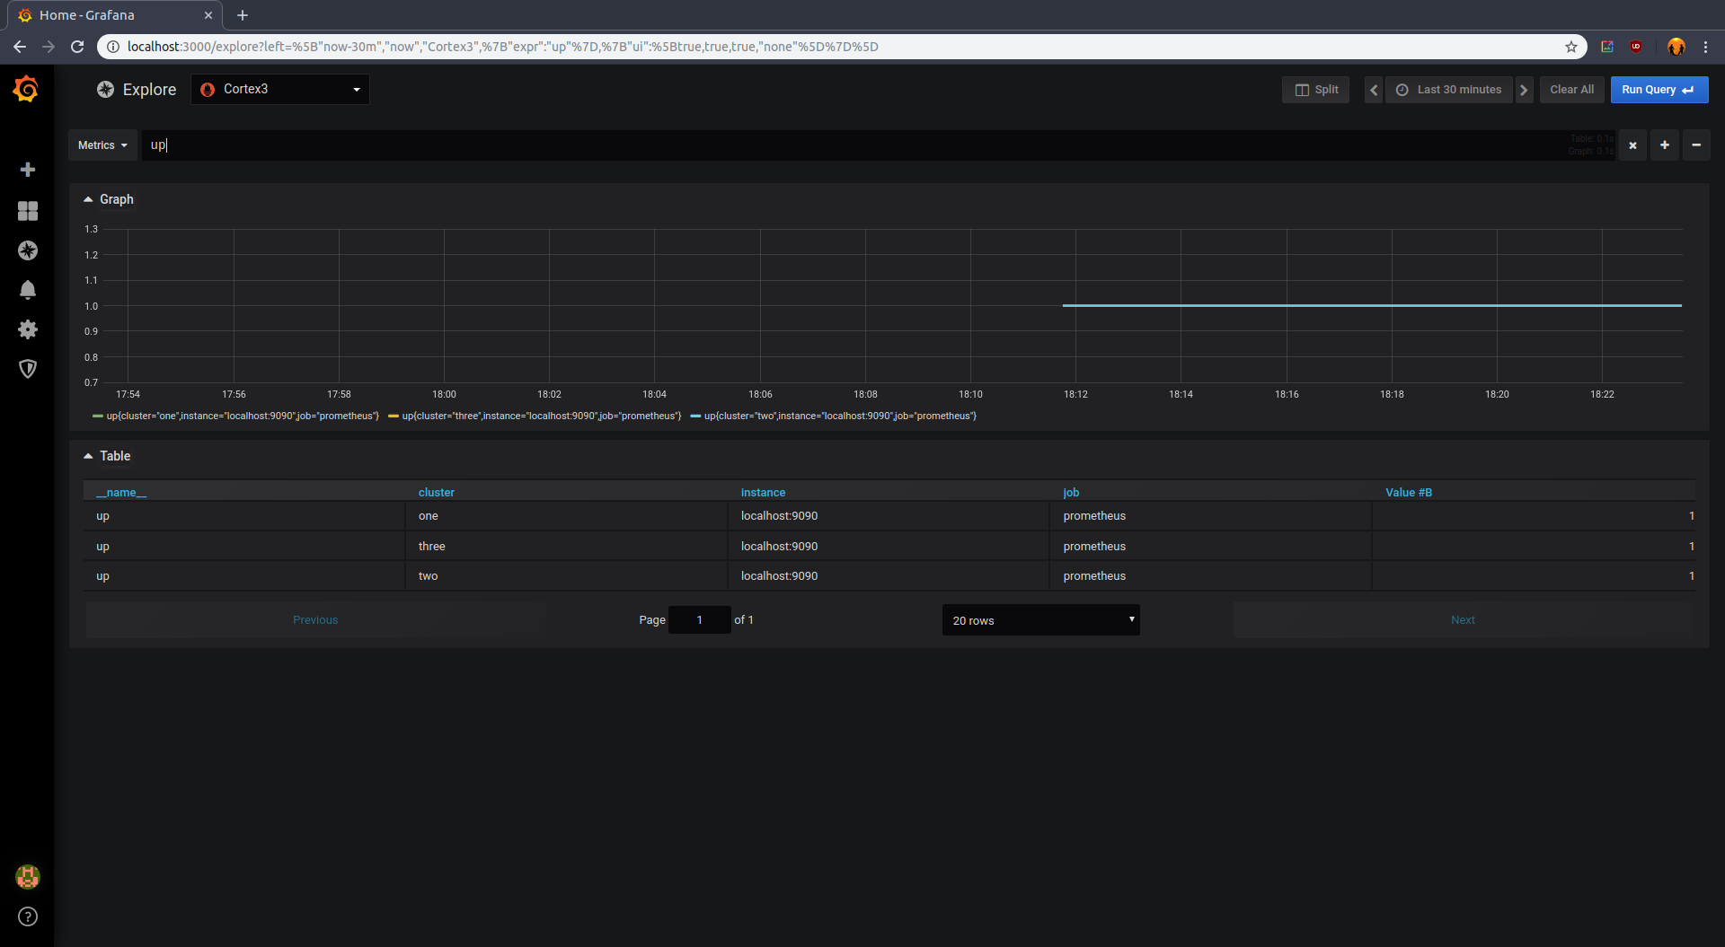Collapse the Table panel
The height and width of the screenshot is (947, 1725).
[108, 456]
